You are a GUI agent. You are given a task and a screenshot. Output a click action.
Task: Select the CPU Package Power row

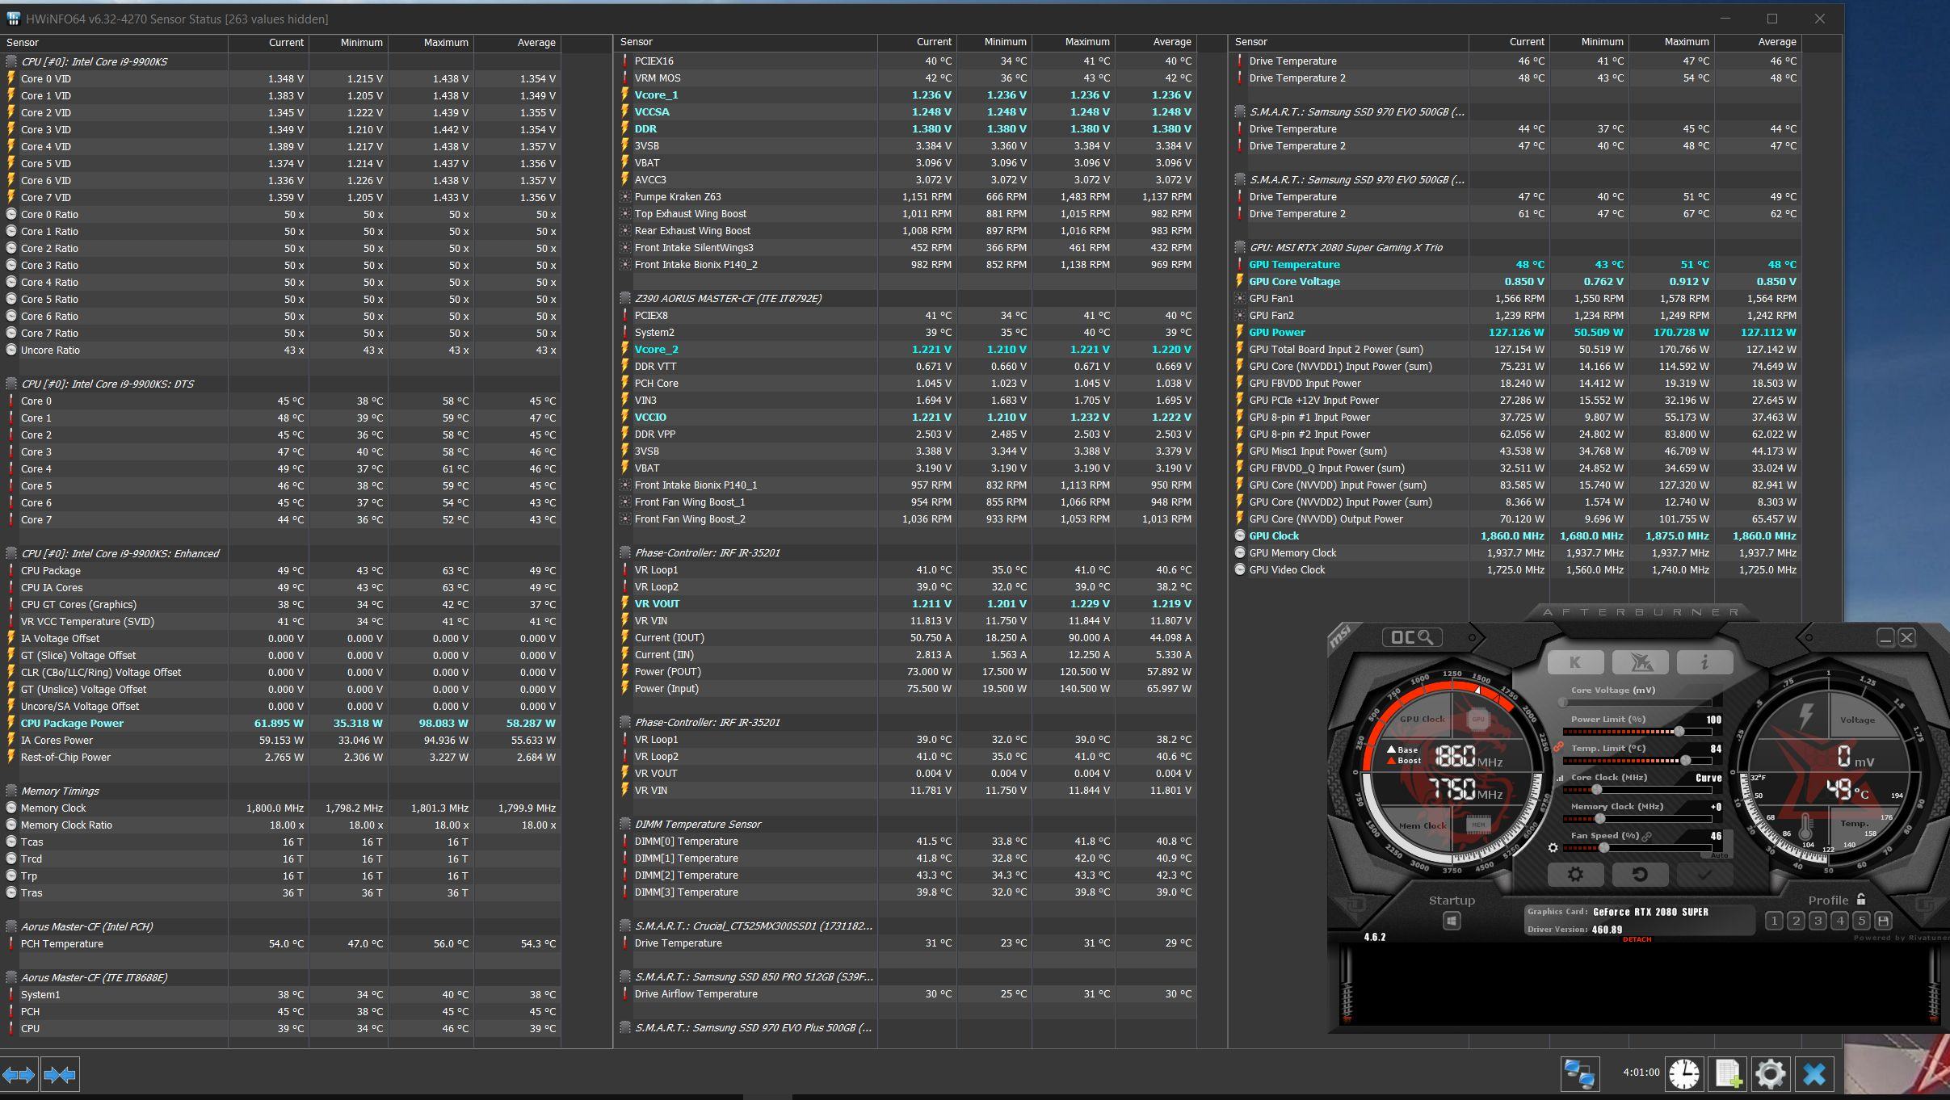(73, 724)
